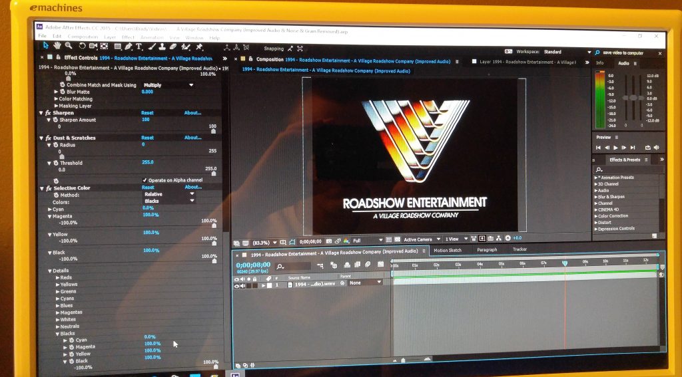Mute layer 1 audio speaker switch

(242, 286)
